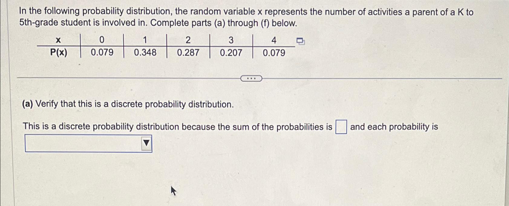Click the text 'Verify that this is a discrete probability distribution'

tap(127, 104)
